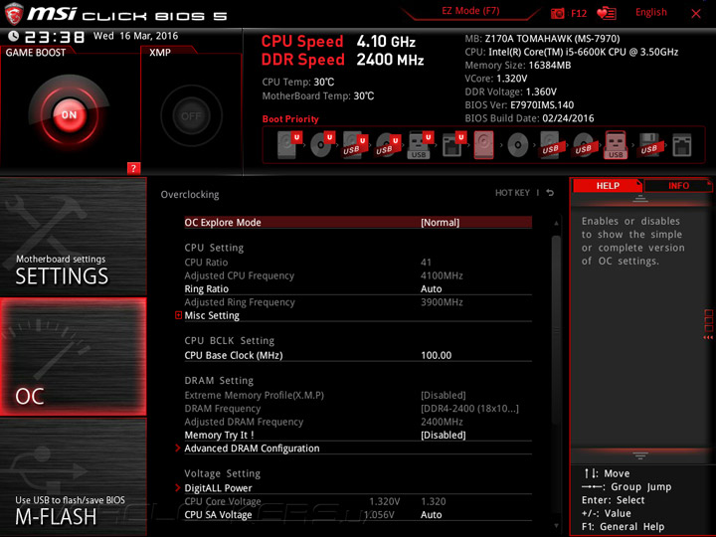
Task: Click the scrollbar up arrow in settings list
Action: click(556, 223)
